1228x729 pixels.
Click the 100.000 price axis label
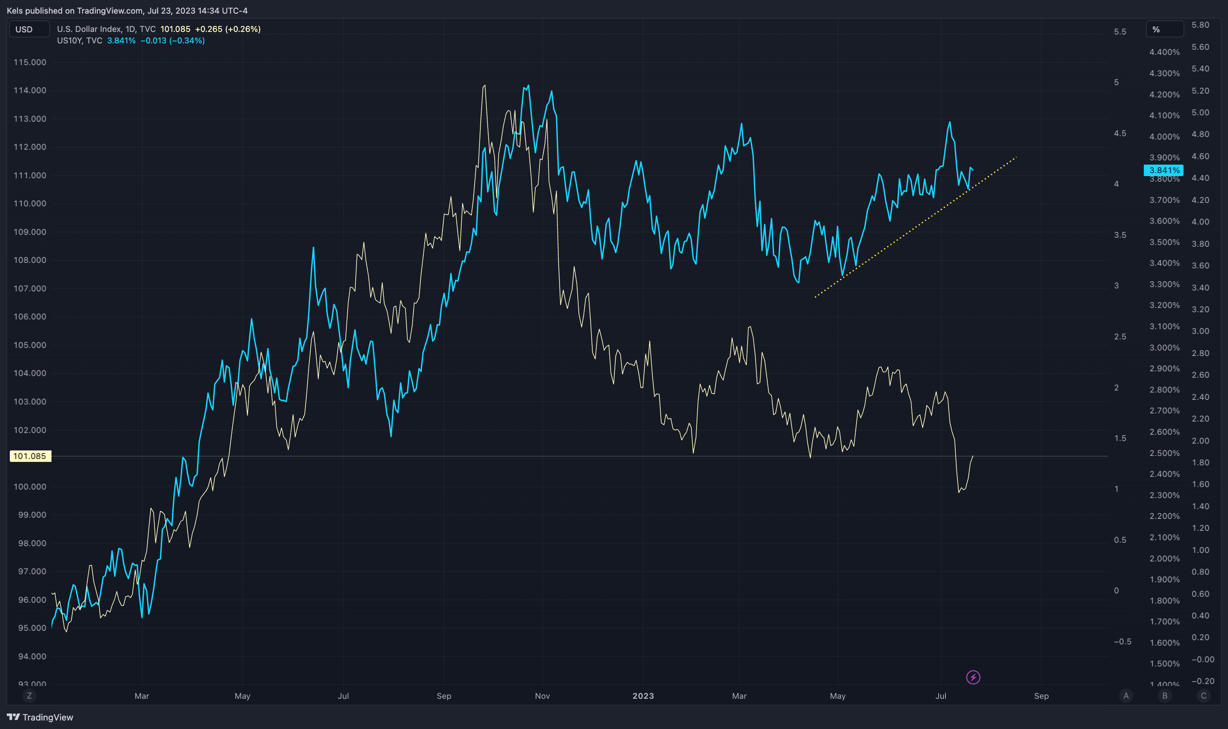(x=30, y=486)
